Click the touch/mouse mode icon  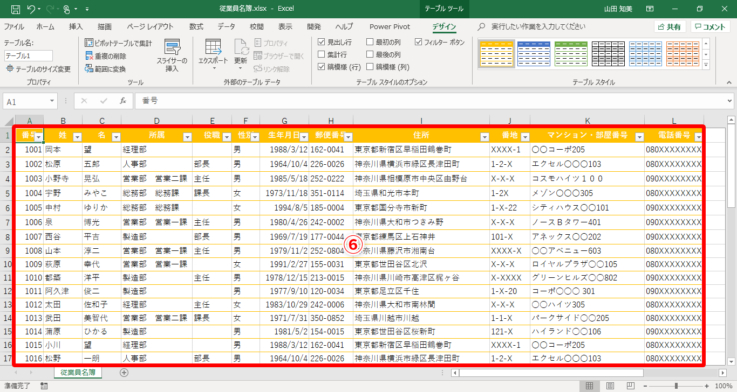pyautogui.click(x=67, y=9)
